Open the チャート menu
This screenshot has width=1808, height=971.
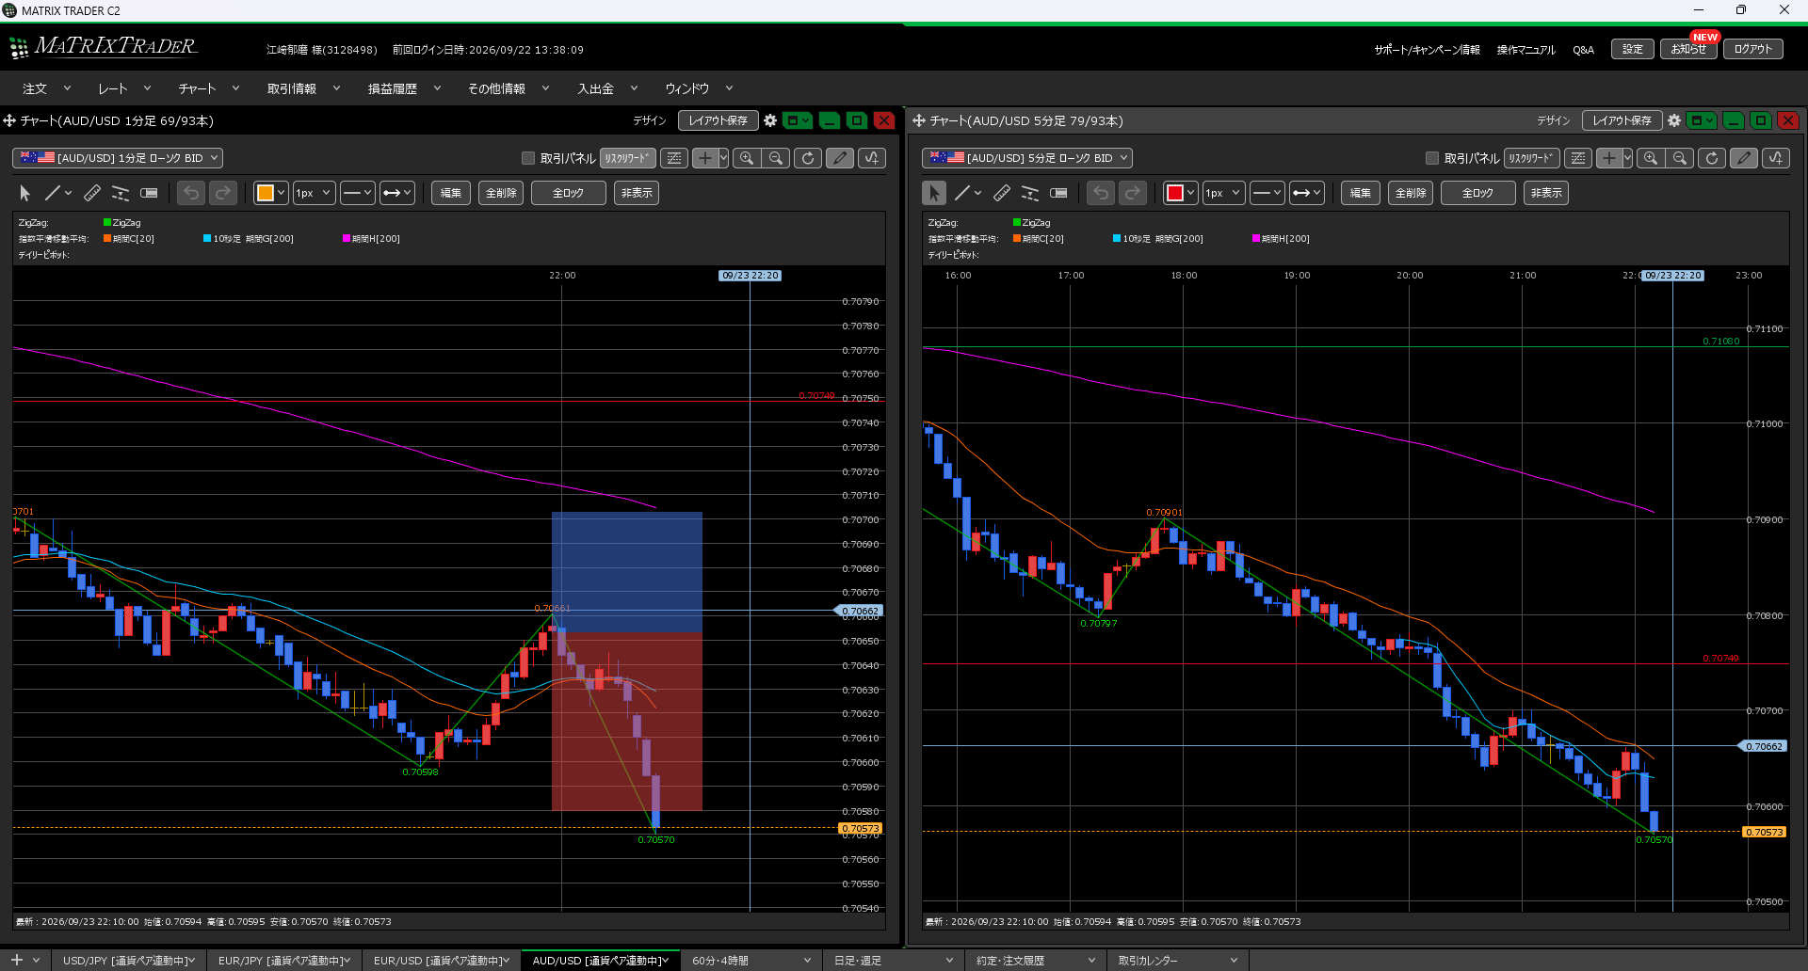[x=208, y=88]
